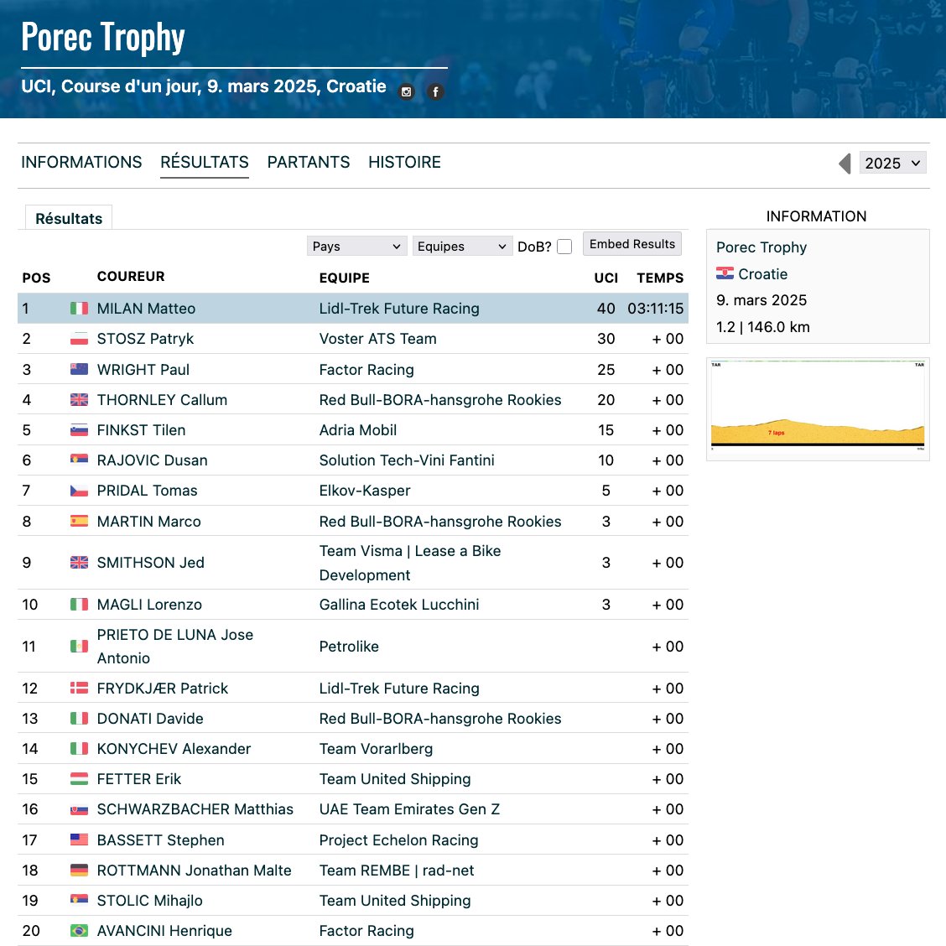Click Hungarian flag beside FETTER Erik
The height and width of the screenshot is (946, 946).
point(79,779)
